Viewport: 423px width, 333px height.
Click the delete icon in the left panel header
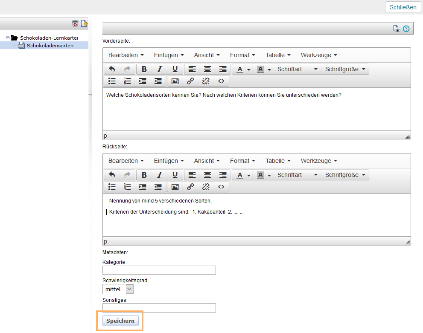pos(75,23)
